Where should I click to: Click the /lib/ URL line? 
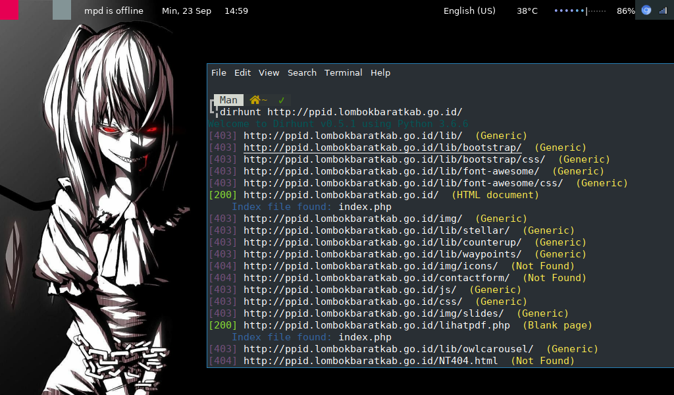353,136
